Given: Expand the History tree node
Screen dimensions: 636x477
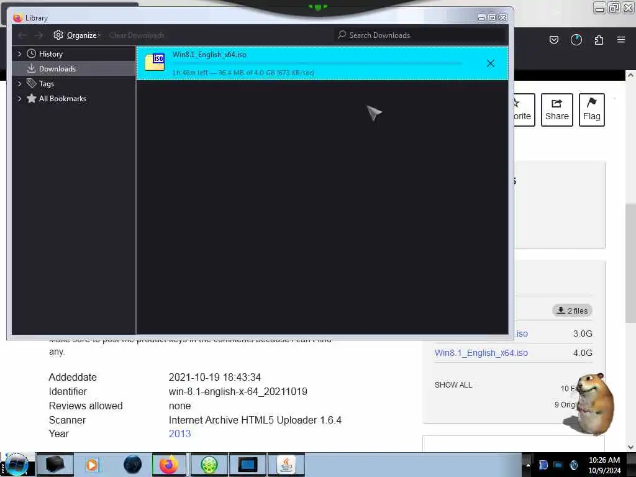Looking at the screenshot, I should [19, 54].
